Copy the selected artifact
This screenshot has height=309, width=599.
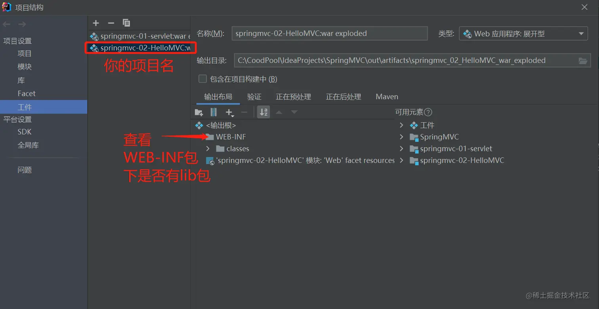pos(126,23)
